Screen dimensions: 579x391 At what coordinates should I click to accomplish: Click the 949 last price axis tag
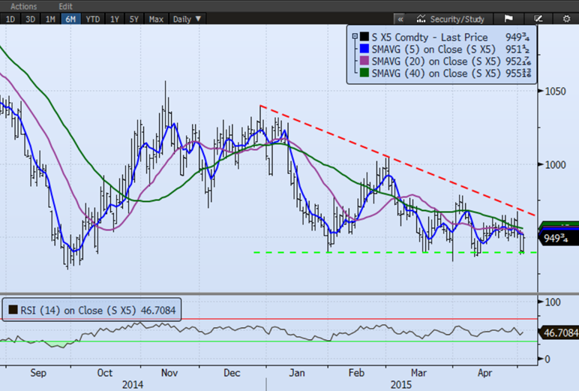[x=558, y=239]
